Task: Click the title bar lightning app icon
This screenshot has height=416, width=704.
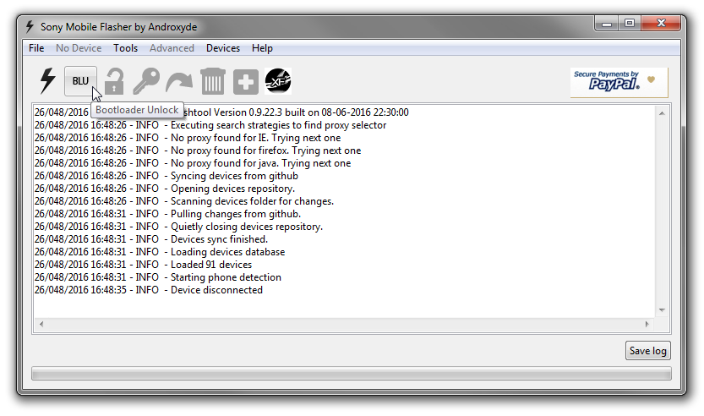Action: (x=30, y=26)
